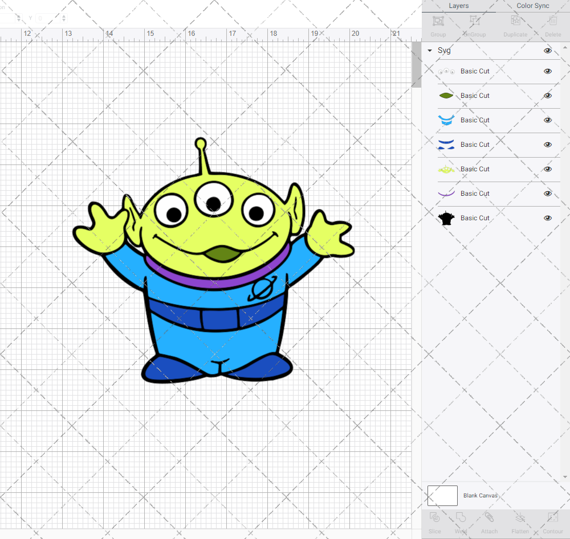Select the yellow-green alien body layer
The height and width of the screenshot is (539, 570).
tap(474, 169)
